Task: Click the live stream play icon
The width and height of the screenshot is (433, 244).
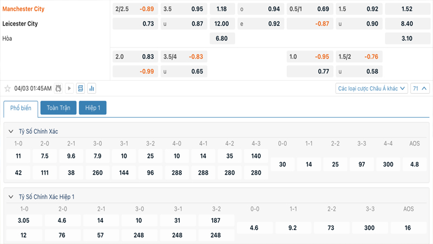Action: tap(69, 88)
